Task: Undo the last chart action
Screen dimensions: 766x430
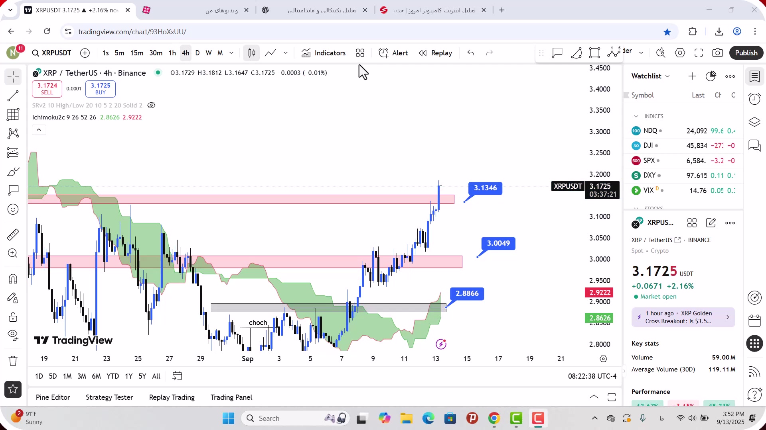Action: click(471, 53)
